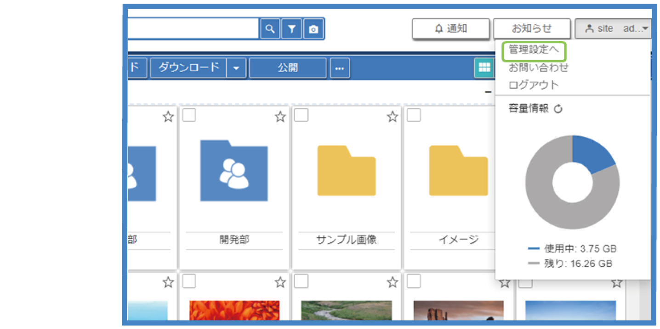Image resolution: width=660 pixels, height=329 pixels.
Task: Click the magnifying glass search icon
Action: [x=270, y=28]
